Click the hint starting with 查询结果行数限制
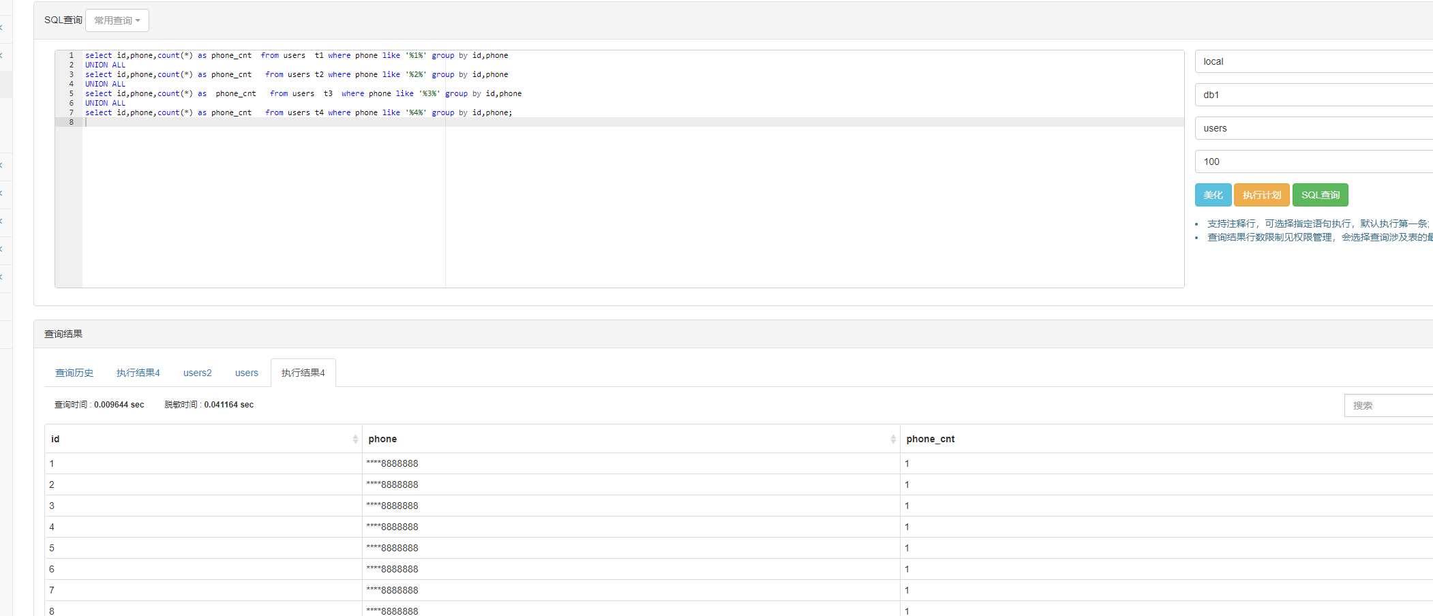Image resolution: width=1433 pixels, height=616 pixels. click(1320, 237)
